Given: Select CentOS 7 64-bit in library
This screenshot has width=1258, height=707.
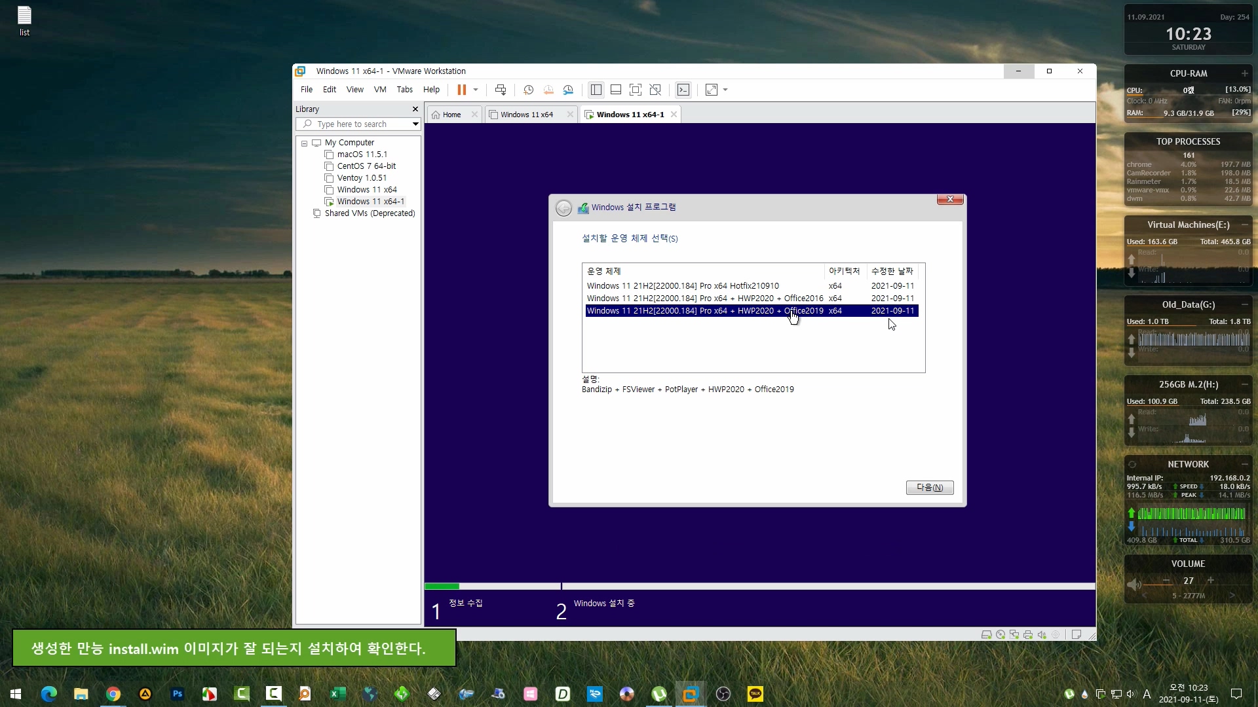Looking at the screenshot, I should pyautogui.click(x=366, y=166).
